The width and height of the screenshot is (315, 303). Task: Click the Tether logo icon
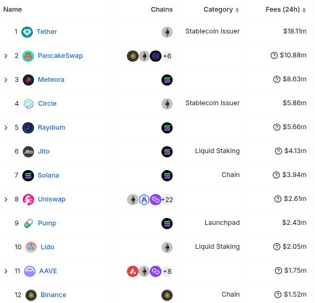pyautogui.click(x=27, y=32)
